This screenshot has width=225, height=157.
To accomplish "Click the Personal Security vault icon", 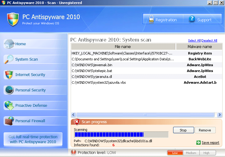I will coord(9,90).
